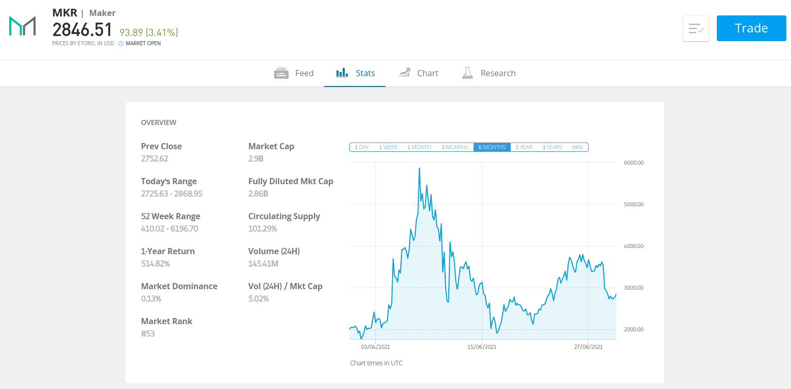Click the 15/06/2021 date axis label

point(482,347)
